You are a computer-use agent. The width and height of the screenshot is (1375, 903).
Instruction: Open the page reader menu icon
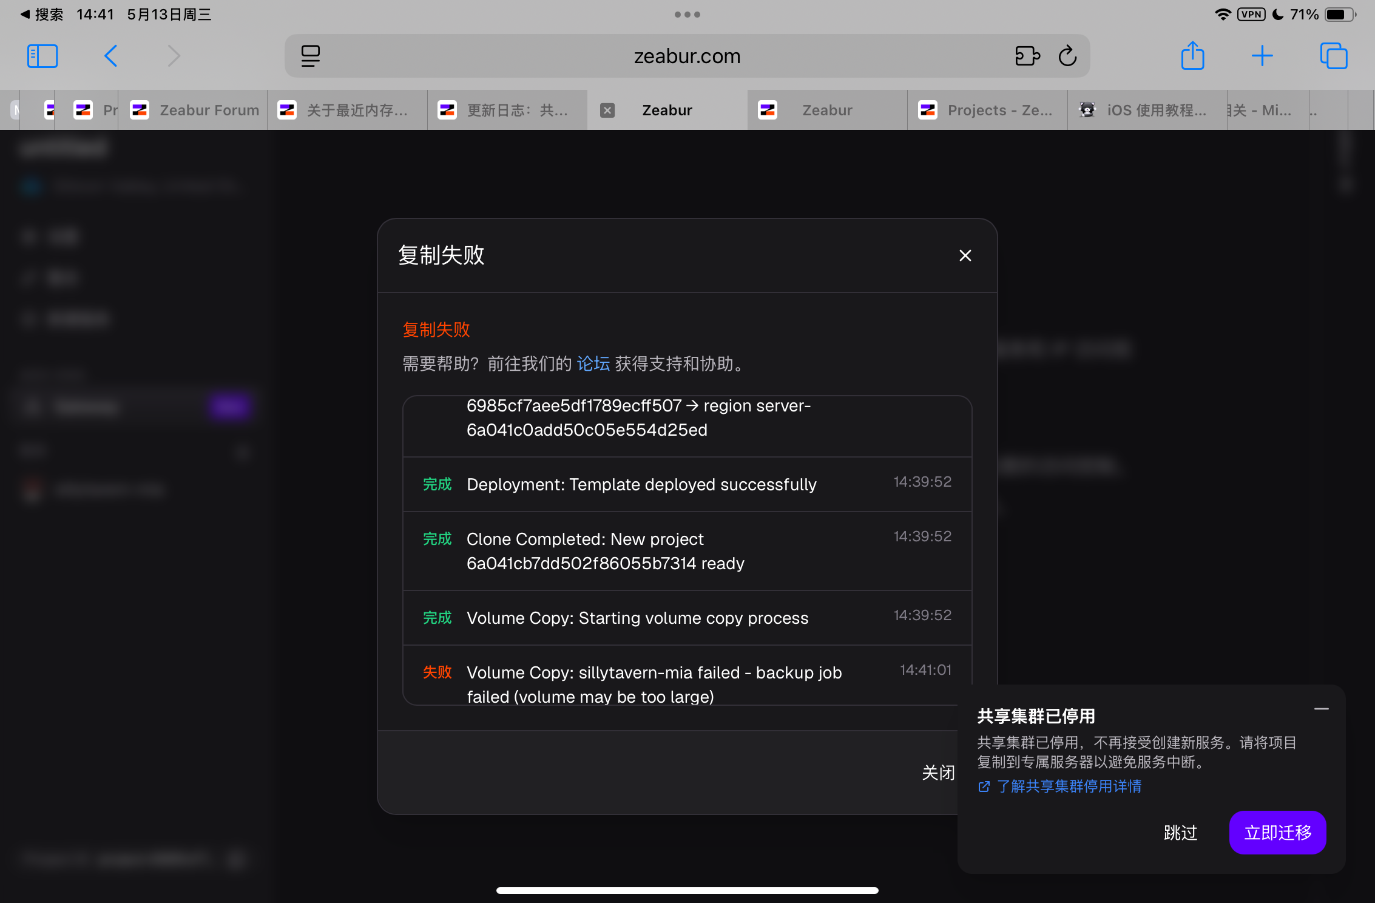(311, 56)
